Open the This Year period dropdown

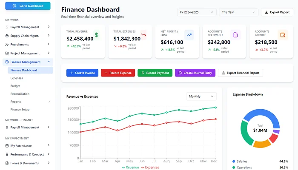tap(238, 12)
